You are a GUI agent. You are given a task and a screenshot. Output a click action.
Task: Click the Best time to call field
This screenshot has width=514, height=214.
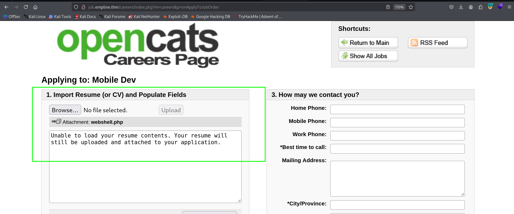click(x=397, y=149)
